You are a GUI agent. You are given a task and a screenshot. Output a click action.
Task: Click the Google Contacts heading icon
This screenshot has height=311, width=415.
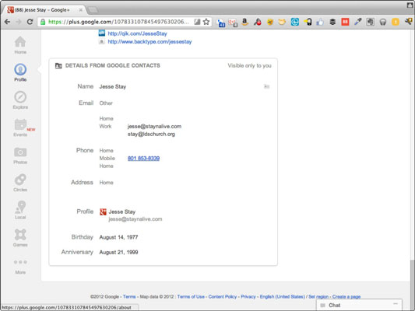pyautogui.click(x=58, y=65)
